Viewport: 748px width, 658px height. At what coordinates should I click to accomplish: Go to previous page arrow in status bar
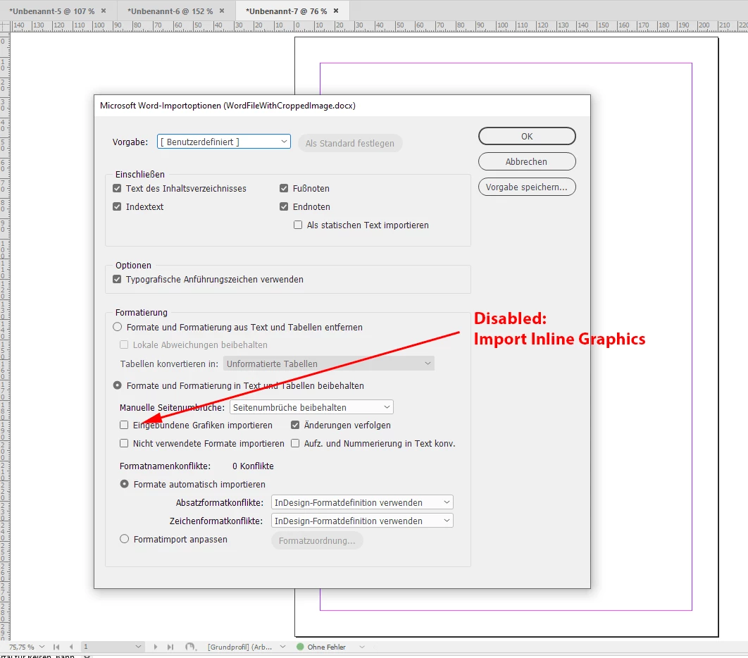pos(71,647)
